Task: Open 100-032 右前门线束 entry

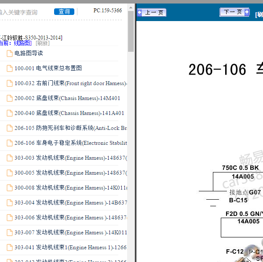Action: coord(71,83)
